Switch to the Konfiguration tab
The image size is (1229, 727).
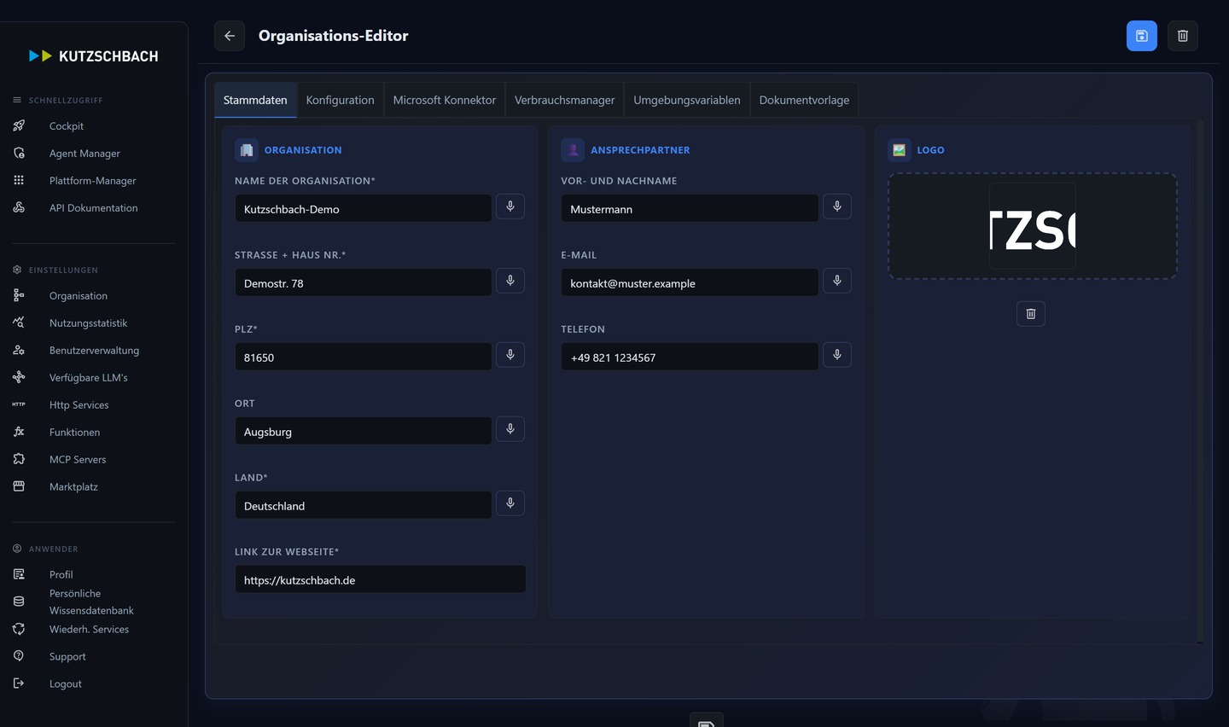[x=340, y=100]
